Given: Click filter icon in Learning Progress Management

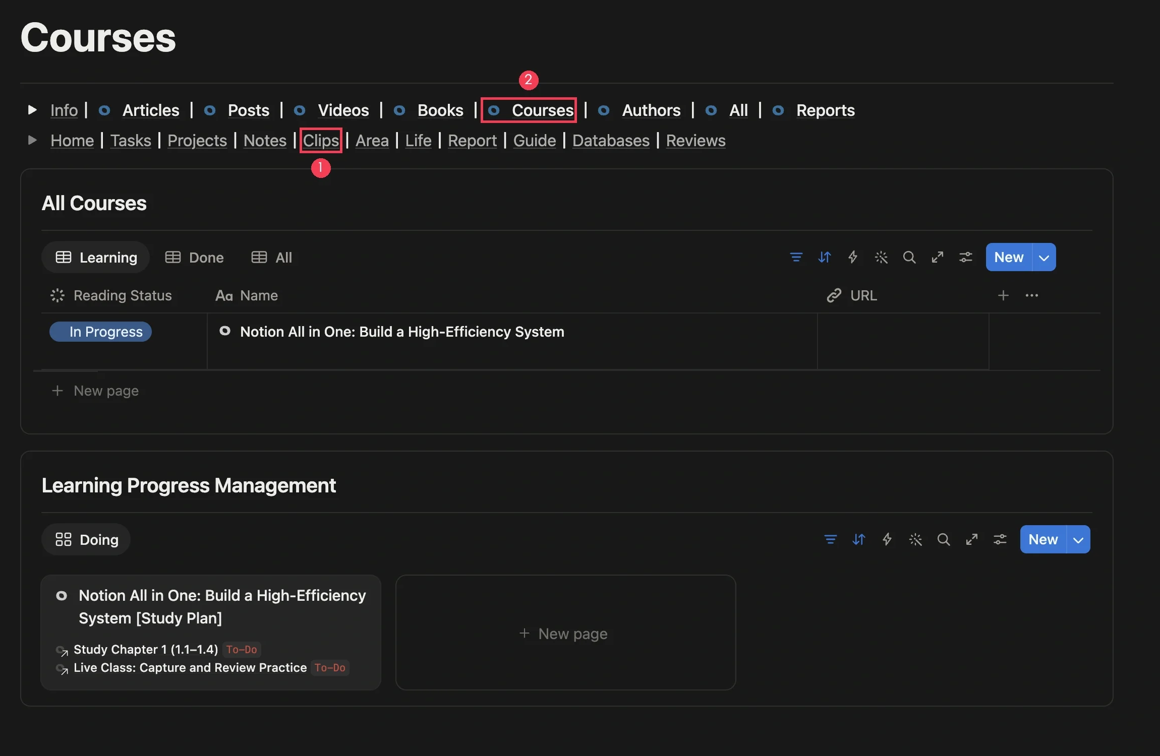Looking at the screenshot, I should click(x=830, y=539).
